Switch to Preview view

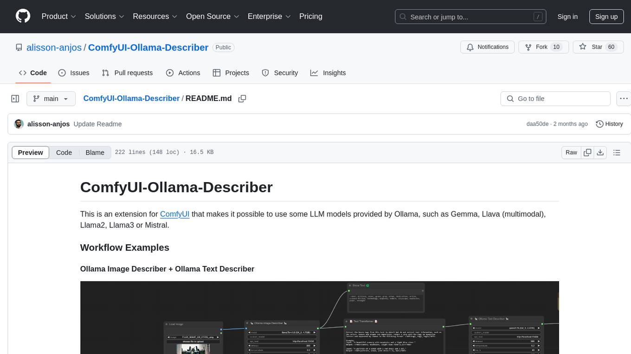click(x=31, y=152)
